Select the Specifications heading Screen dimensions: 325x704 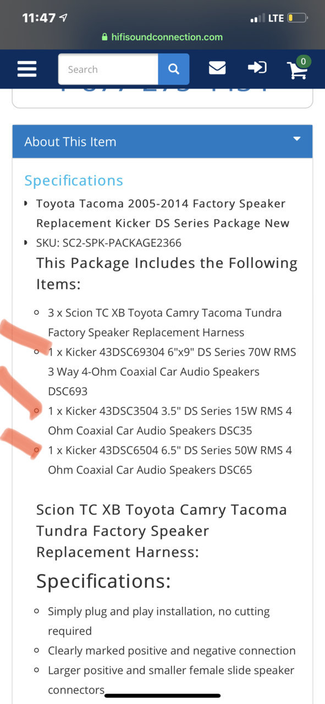click(x=74, y=181)
